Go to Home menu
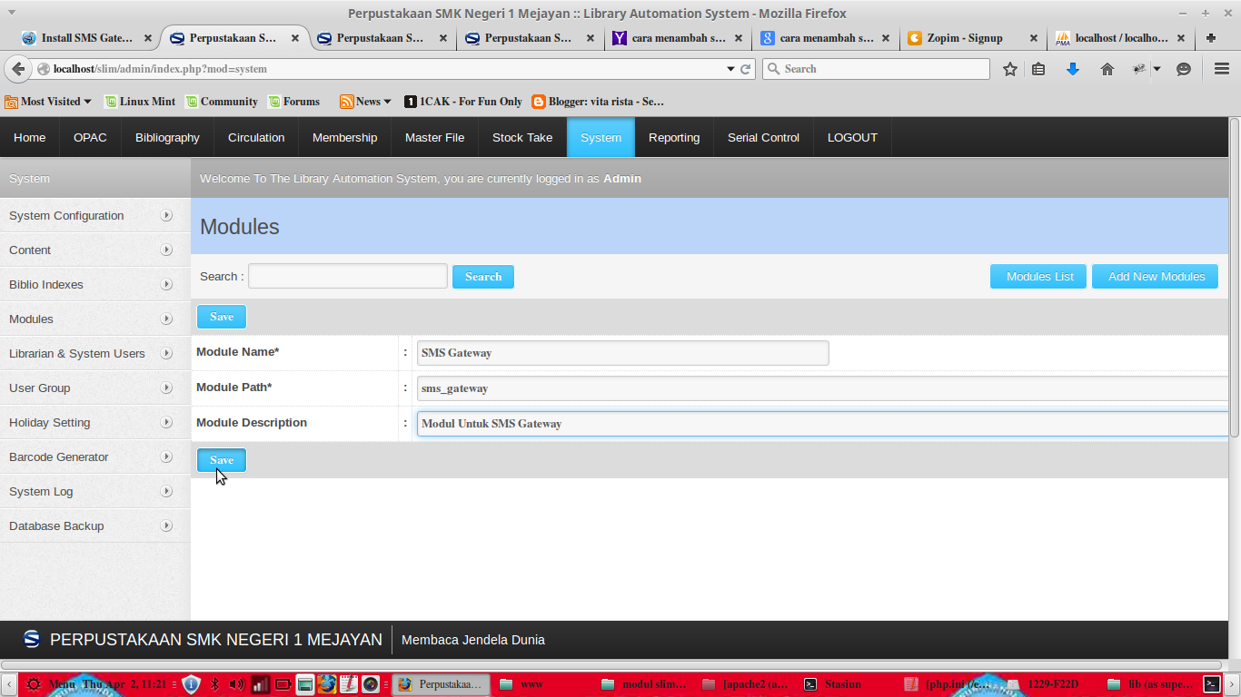This screenshot has width=1241, height=697. click(x=30, y=137)
